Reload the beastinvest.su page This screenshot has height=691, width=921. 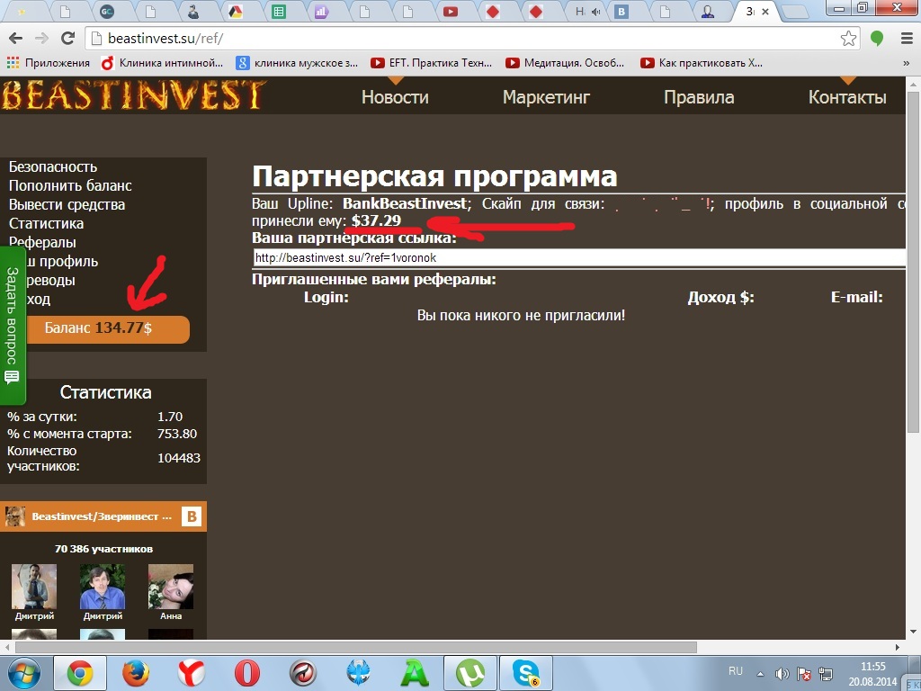tap(68, 39)
